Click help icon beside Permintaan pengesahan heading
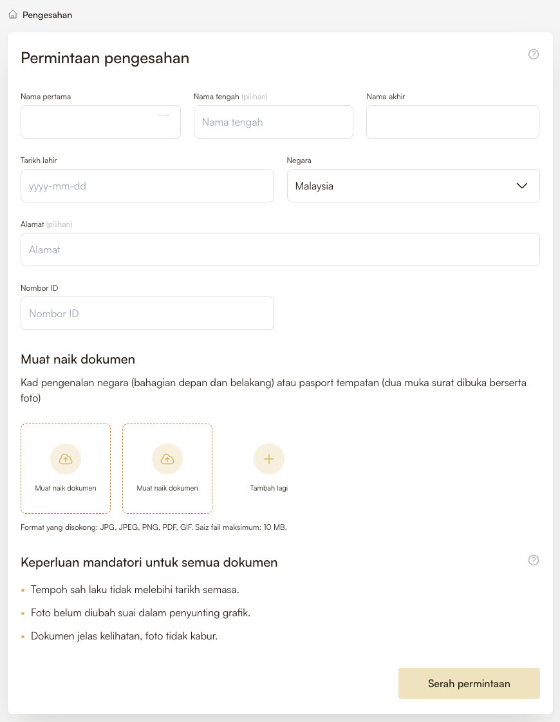 [x=533, y=54]
